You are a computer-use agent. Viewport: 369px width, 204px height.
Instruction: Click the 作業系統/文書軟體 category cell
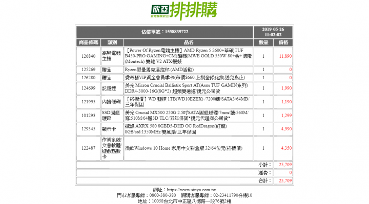click(112, 148)
